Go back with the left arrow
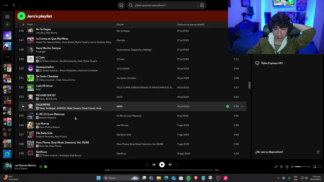This screenshot has height=182, width=324. pyautogui.click(x=14, y=5)
